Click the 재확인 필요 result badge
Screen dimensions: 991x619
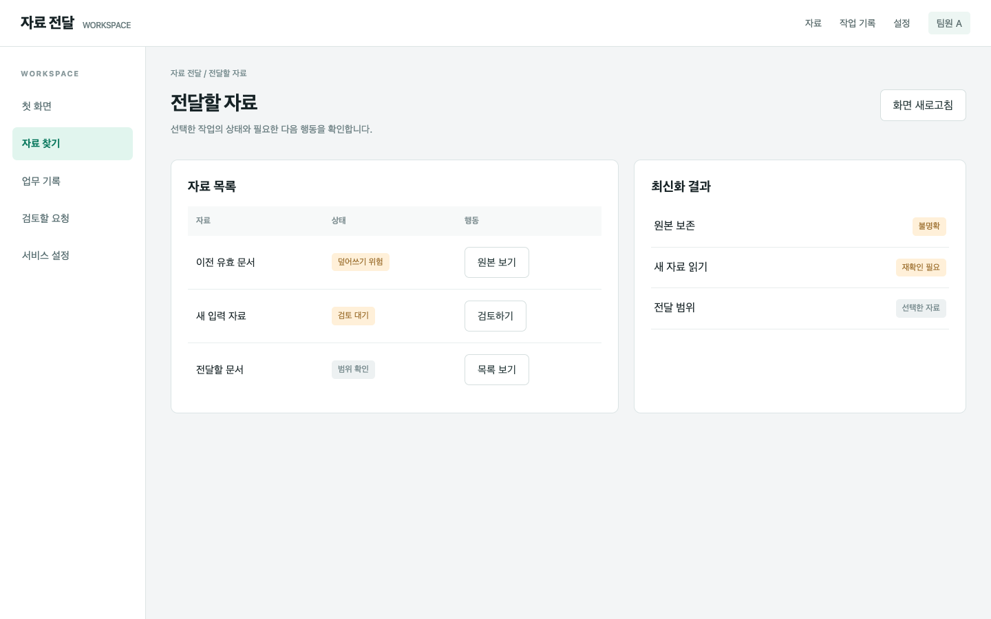tap(921, 268)
